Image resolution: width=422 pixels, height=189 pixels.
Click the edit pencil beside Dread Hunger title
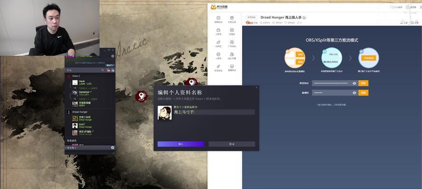click(304, 17)
